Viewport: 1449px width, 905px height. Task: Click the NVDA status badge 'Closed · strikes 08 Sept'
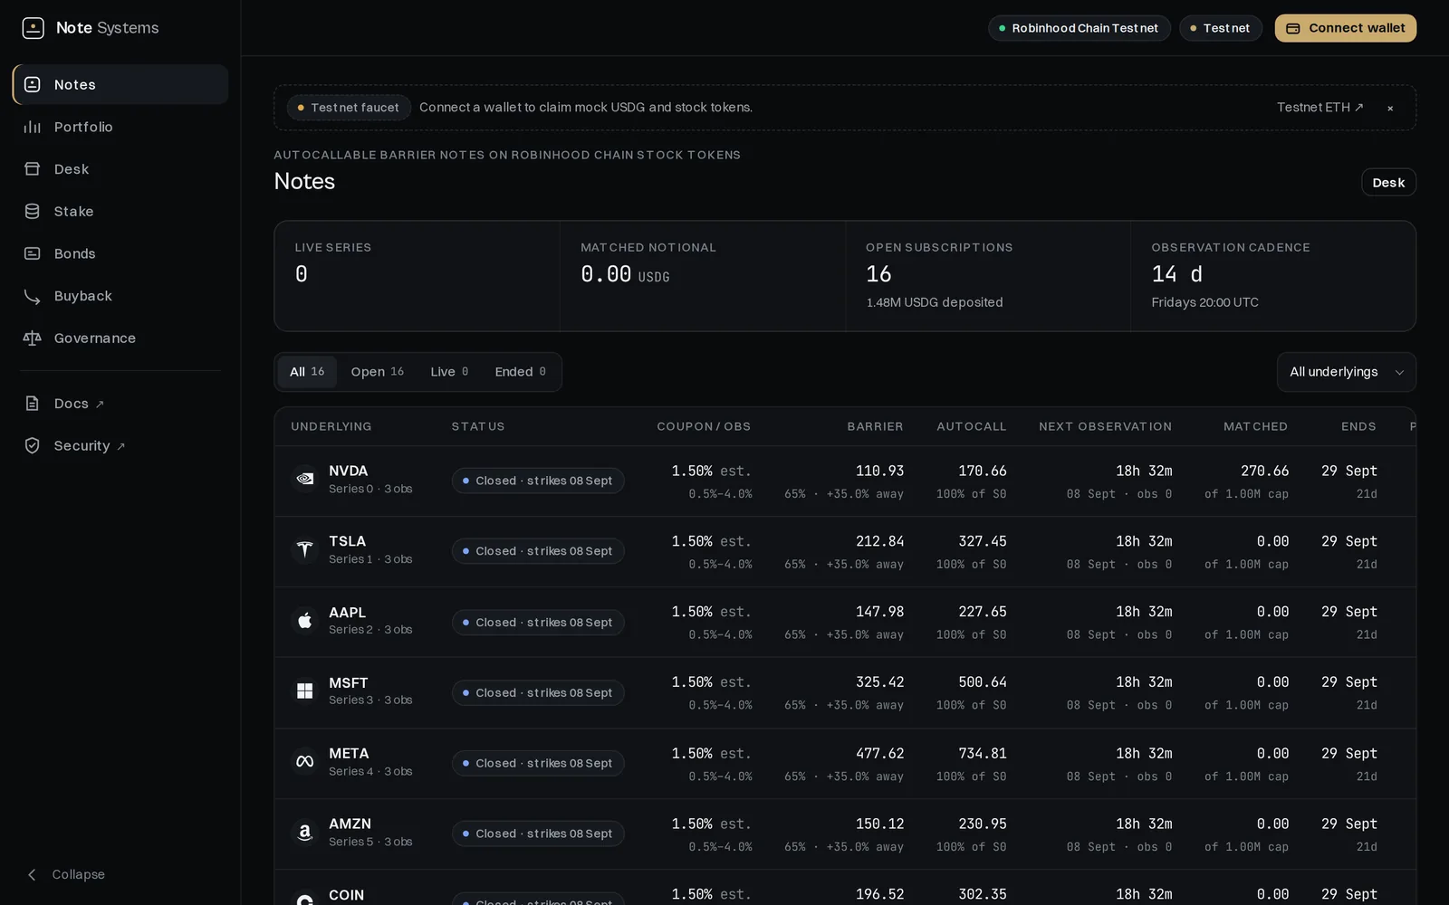(538, 481)
